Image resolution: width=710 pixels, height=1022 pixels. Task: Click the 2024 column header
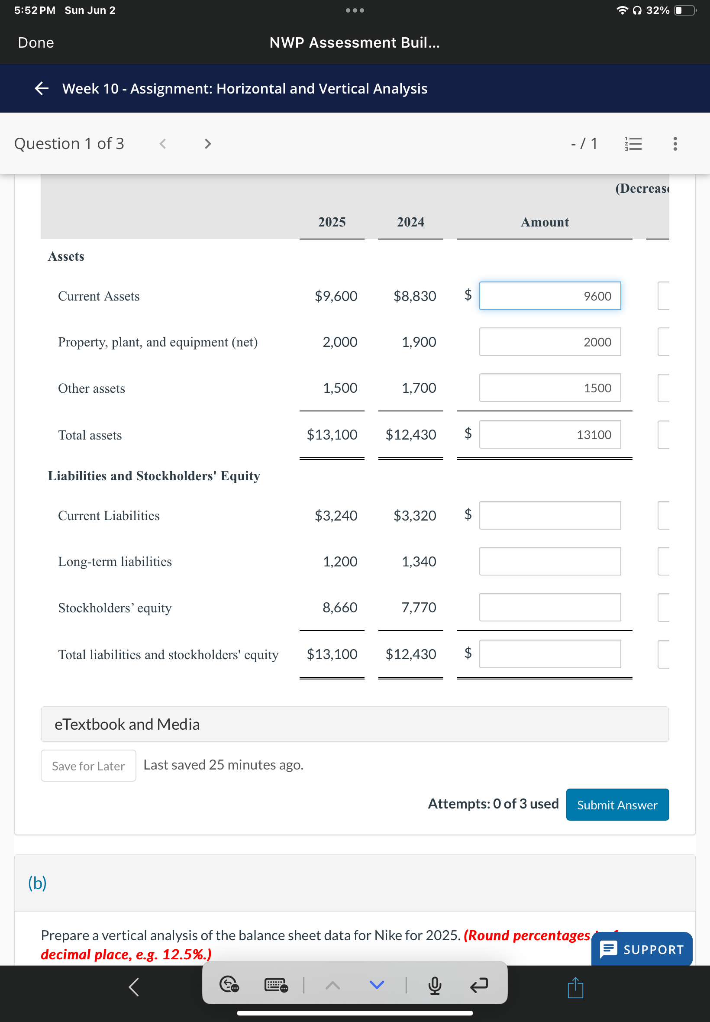410,222
